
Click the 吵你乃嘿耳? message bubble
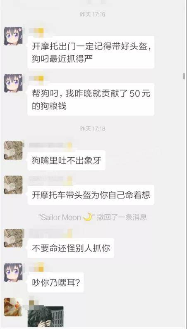(56, 282)
